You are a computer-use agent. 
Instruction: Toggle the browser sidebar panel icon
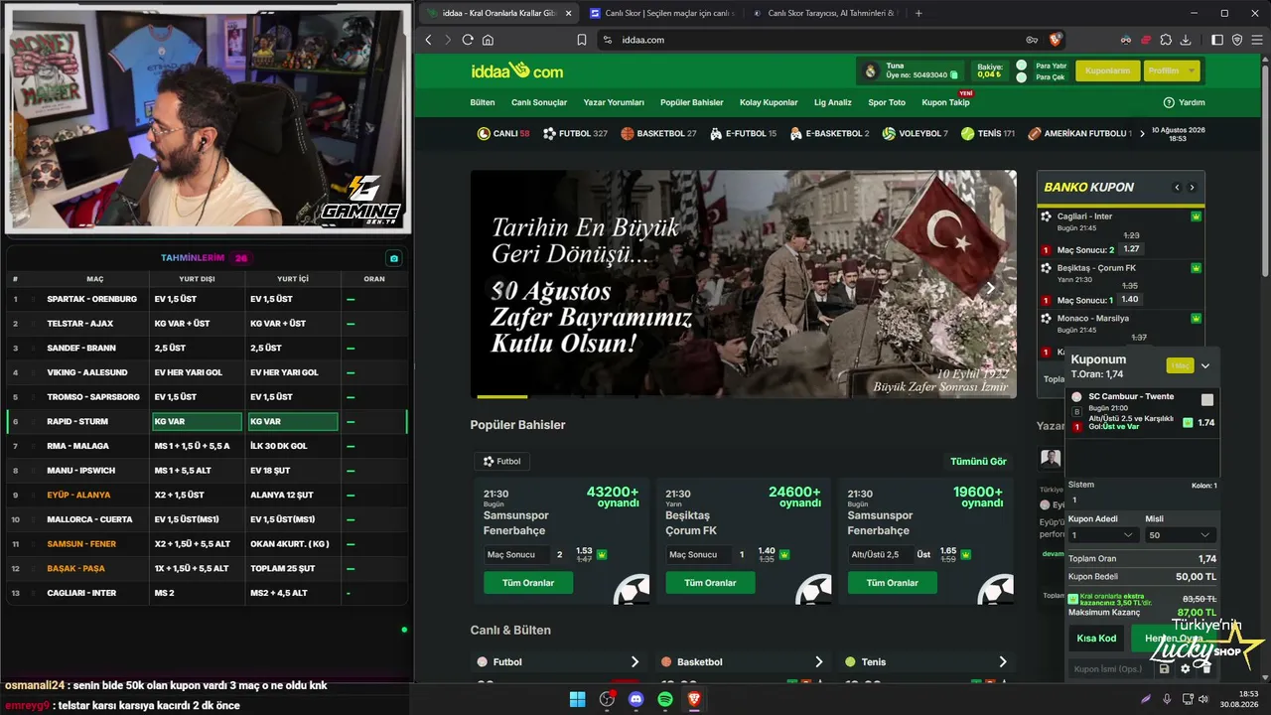coord(1218,40)
